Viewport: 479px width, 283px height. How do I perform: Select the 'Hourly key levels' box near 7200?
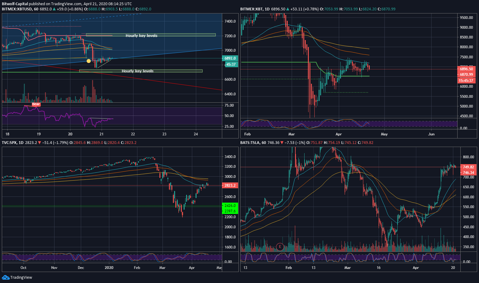pyautogui.click(x=151, y=35)
